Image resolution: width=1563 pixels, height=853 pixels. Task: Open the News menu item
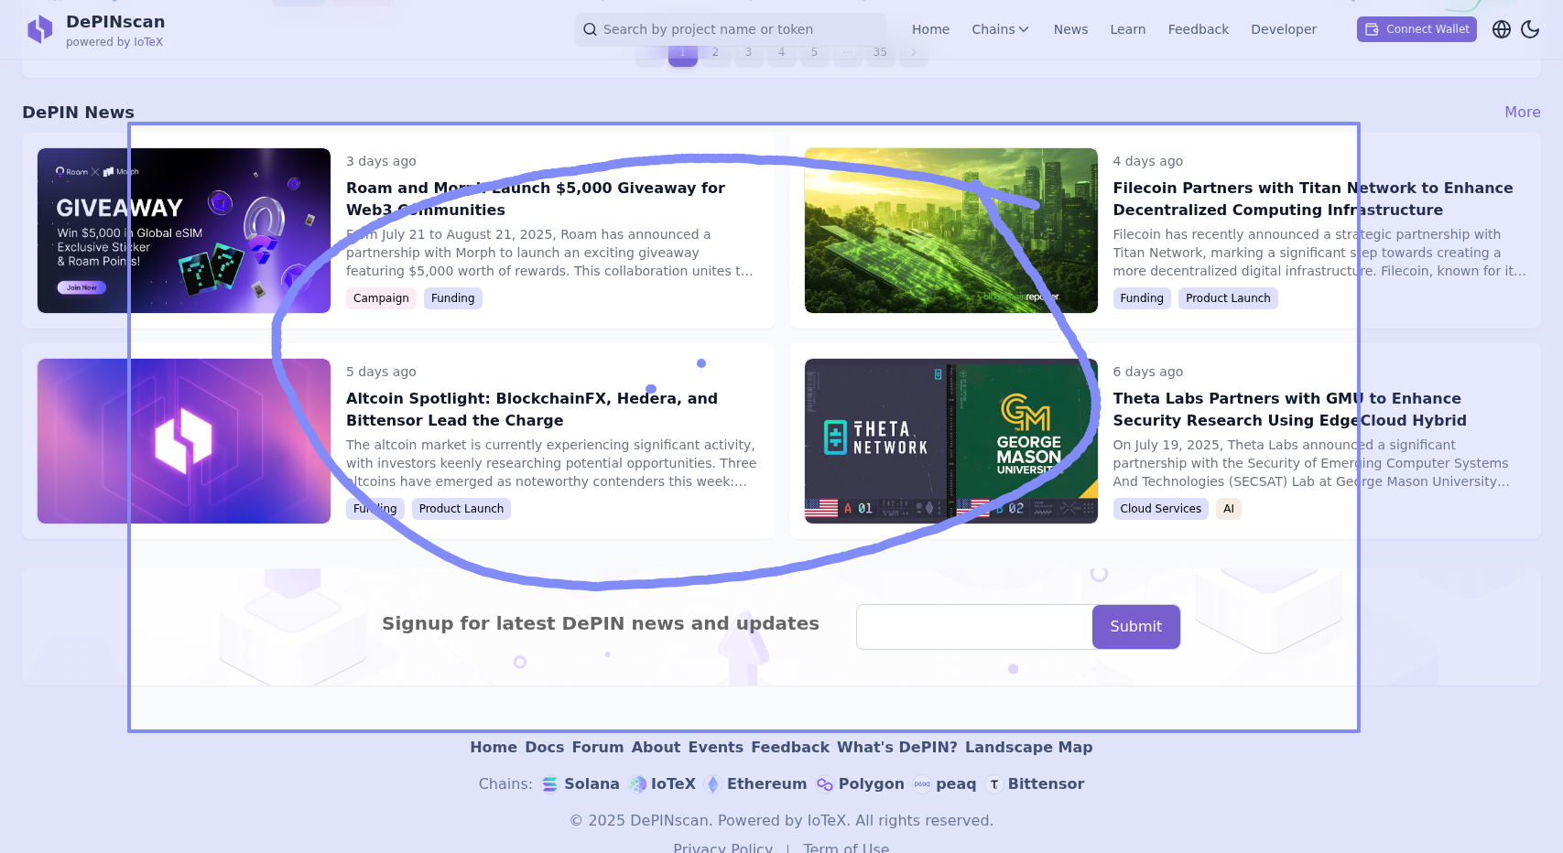(x=1070, y=29)
